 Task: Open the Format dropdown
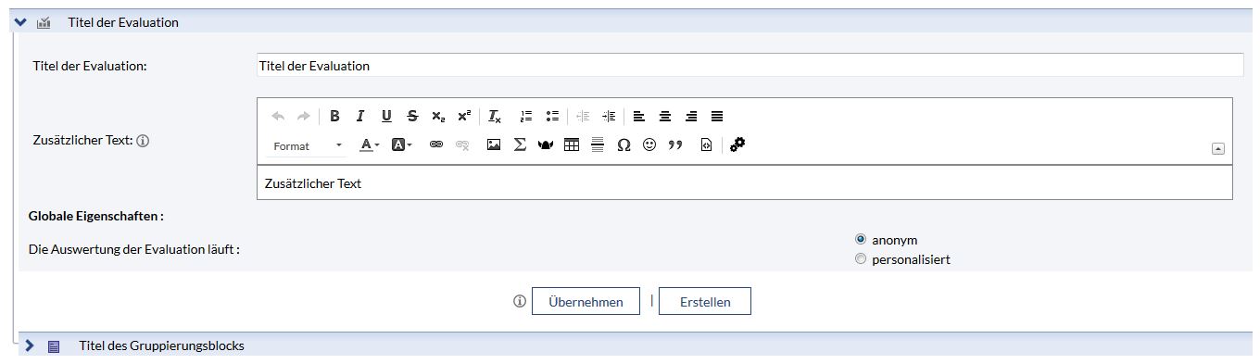(308, 146)
